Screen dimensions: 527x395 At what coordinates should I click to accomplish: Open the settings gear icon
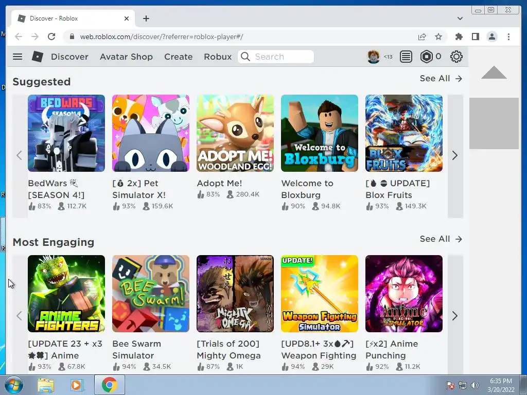[x=456, y=57]
